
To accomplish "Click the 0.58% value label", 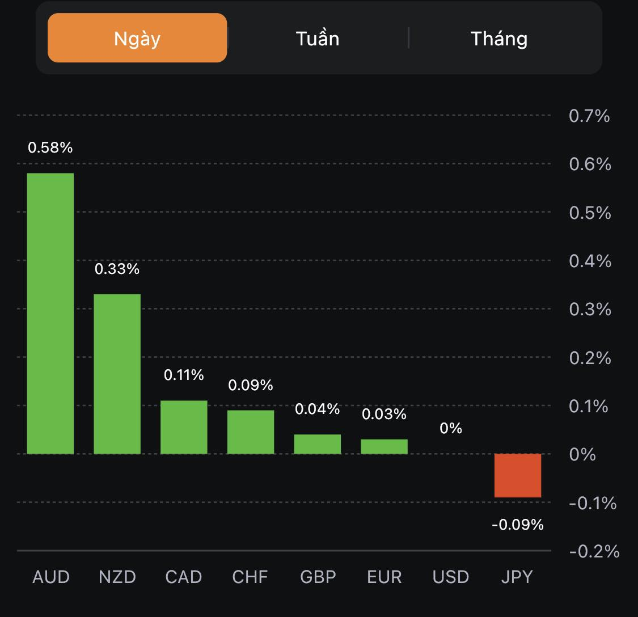I will point(50,148).
